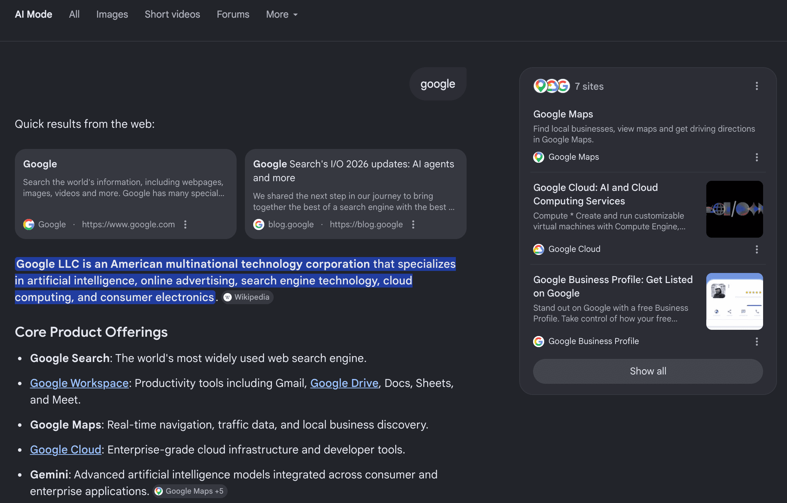Click the blog.google favicon icon
787x503 pixels.
tap(259, 224)
